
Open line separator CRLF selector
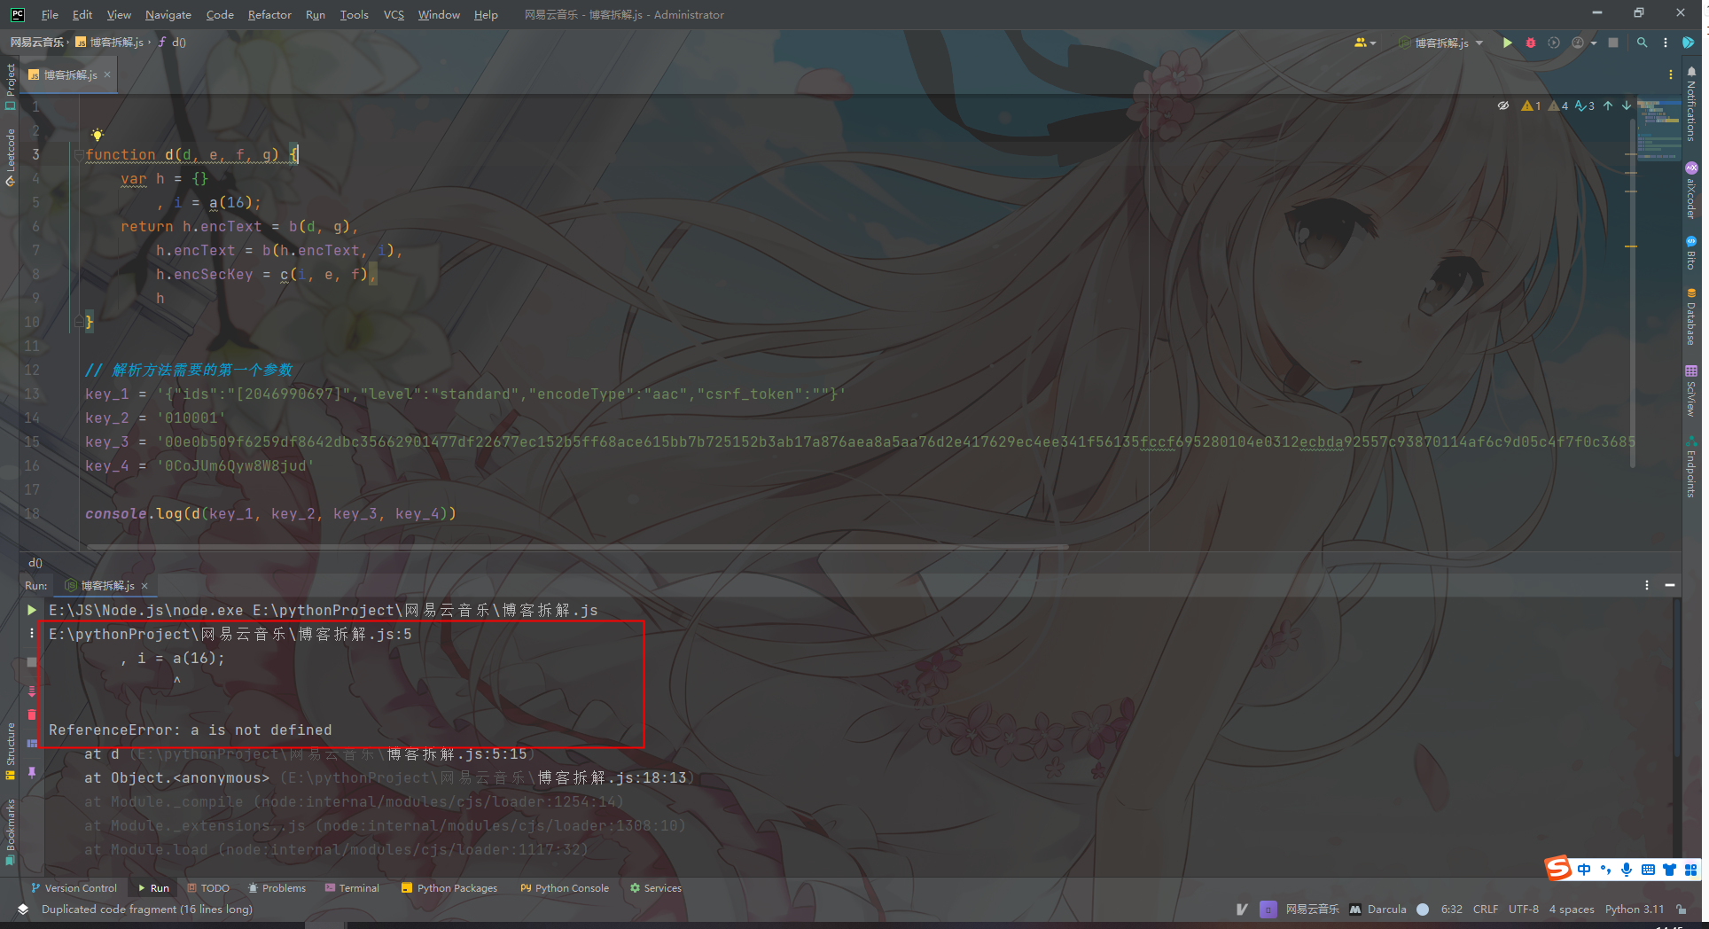tap(1486, 909)
